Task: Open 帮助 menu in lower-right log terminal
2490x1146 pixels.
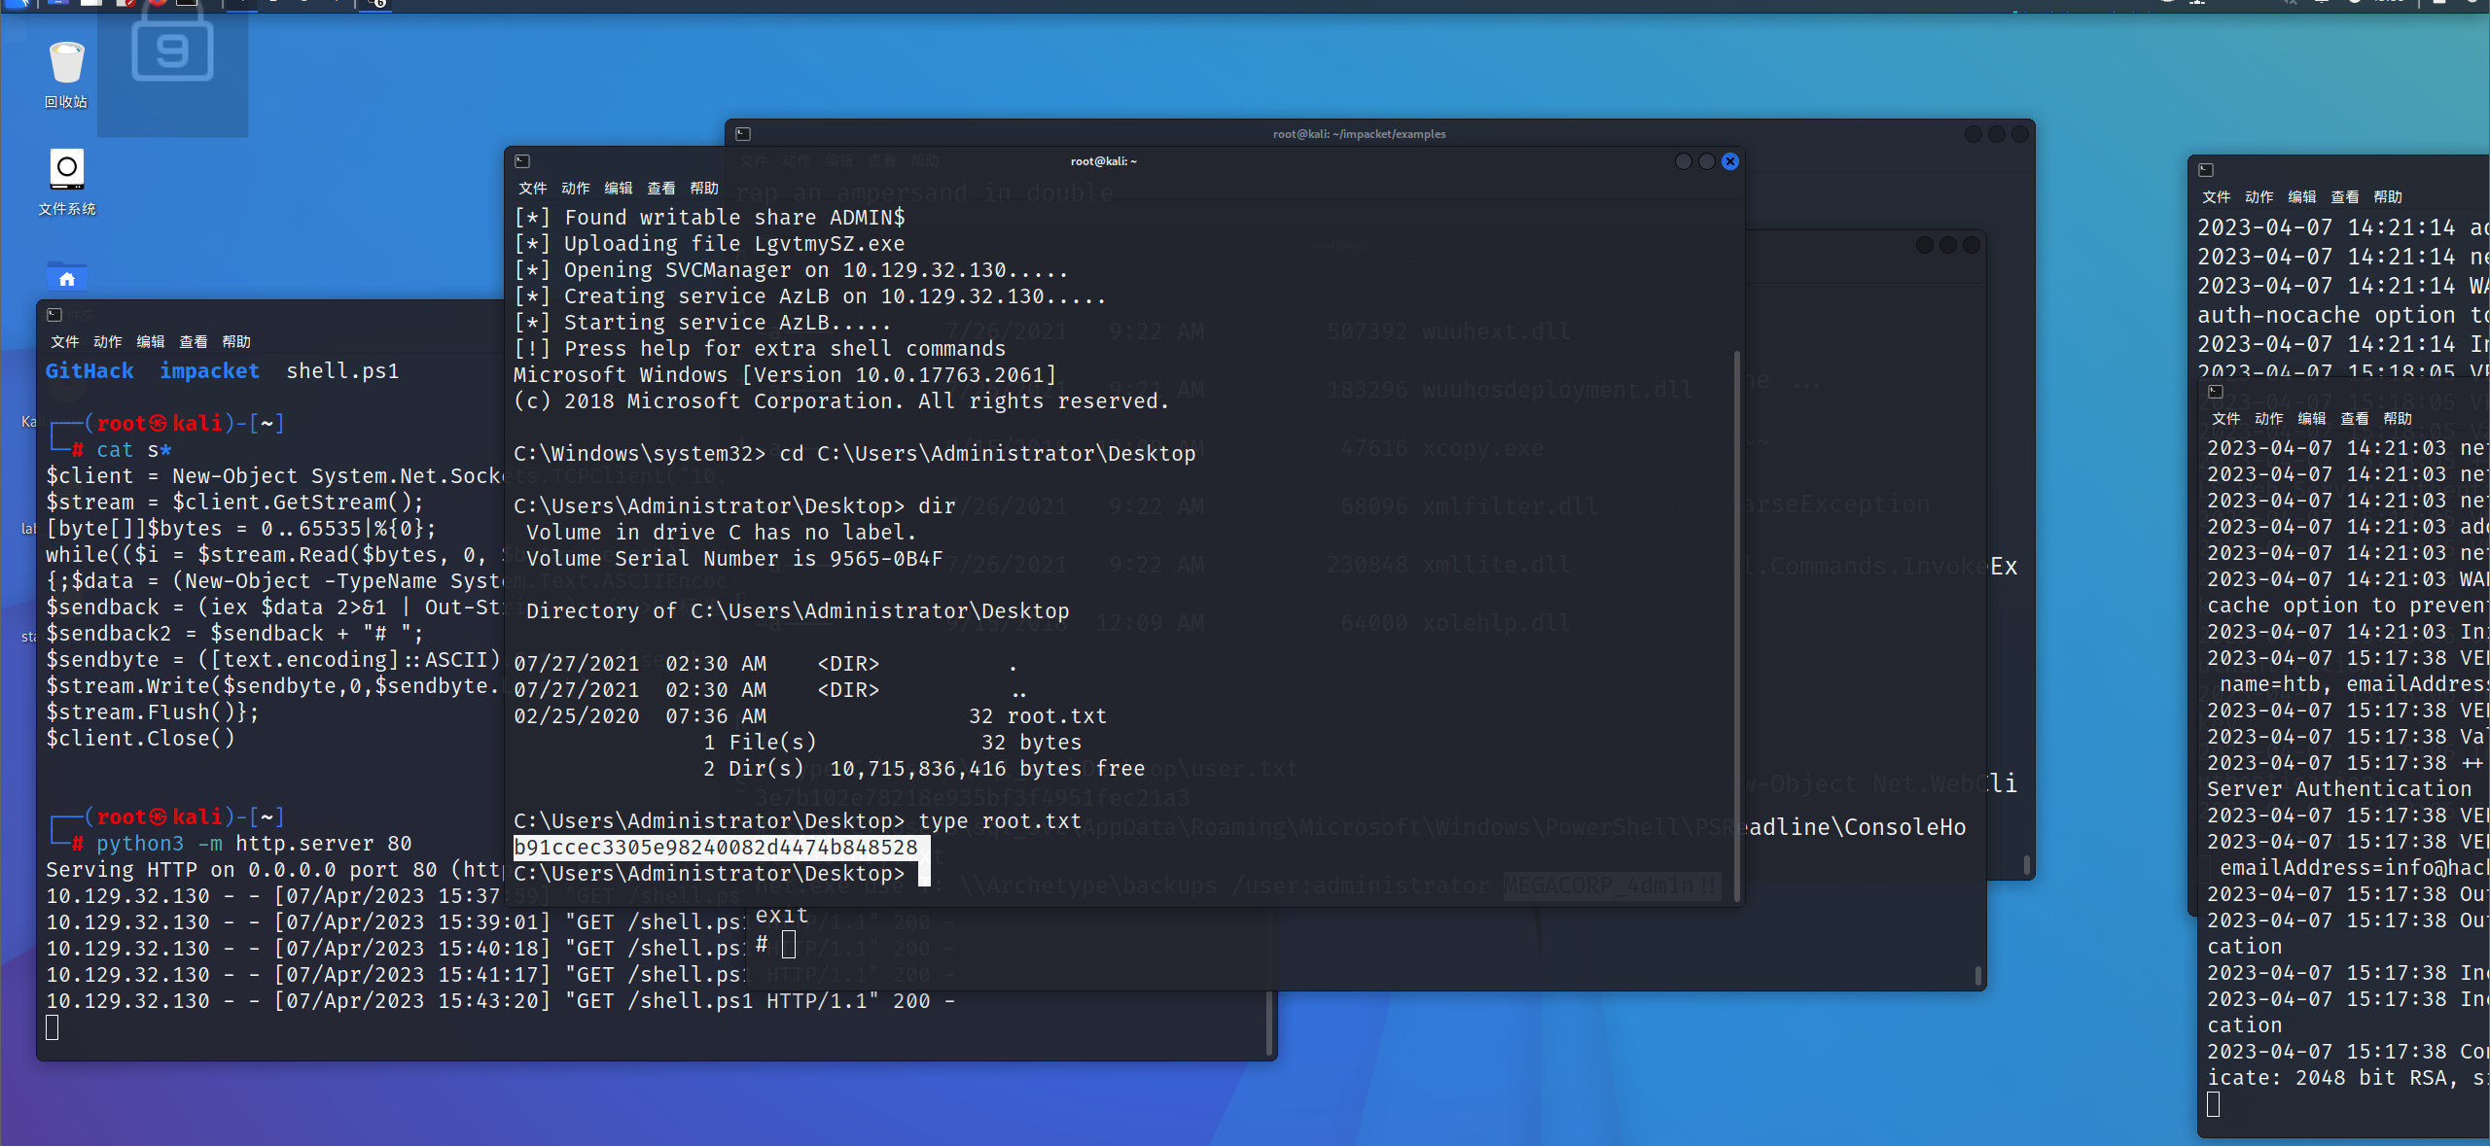Action: click(2398, 419)
